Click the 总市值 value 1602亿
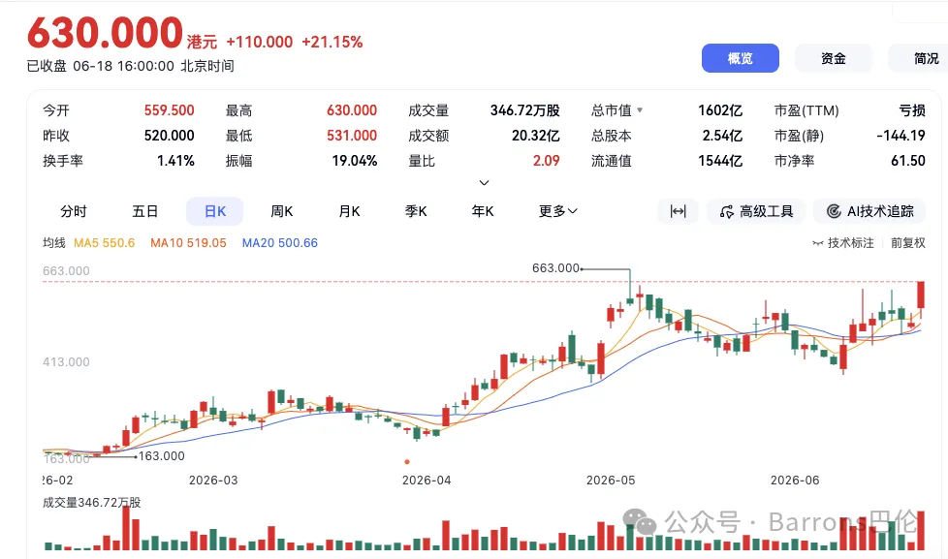Screen dimensions: 948x559 point(720,110)
